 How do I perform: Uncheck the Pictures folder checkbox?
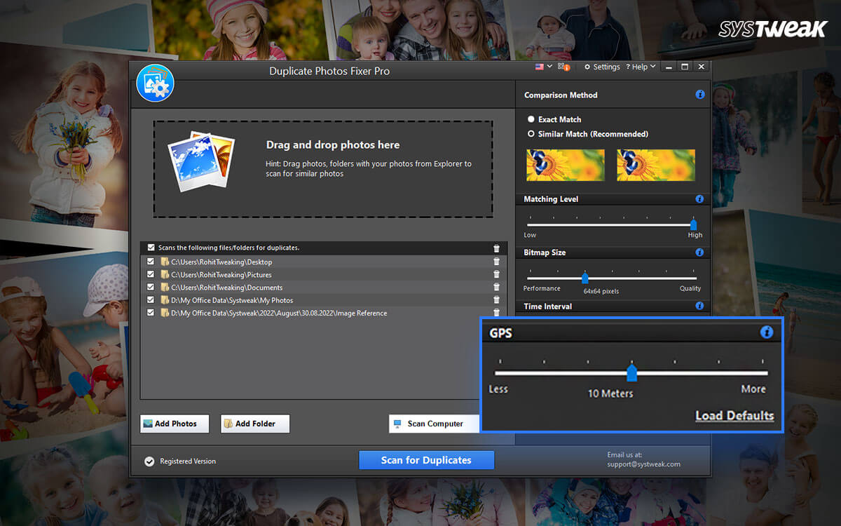coord(150,274)
